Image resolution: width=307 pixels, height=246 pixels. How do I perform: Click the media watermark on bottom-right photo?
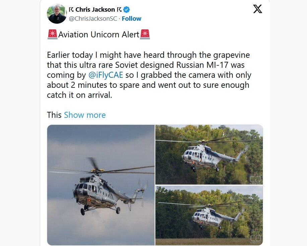click(256, 239)
